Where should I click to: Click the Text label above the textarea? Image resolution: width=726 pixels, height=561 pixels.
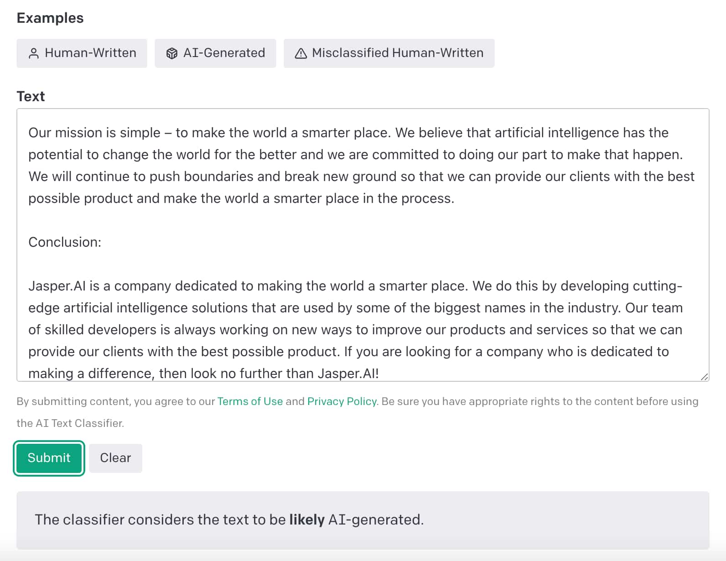click(x=30, y=96)
